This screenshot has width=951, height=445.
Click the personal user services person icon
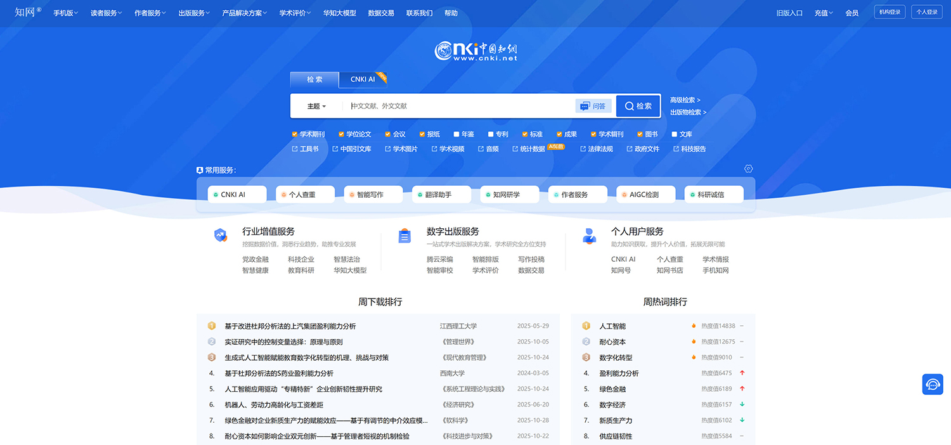tap(589, 236)
